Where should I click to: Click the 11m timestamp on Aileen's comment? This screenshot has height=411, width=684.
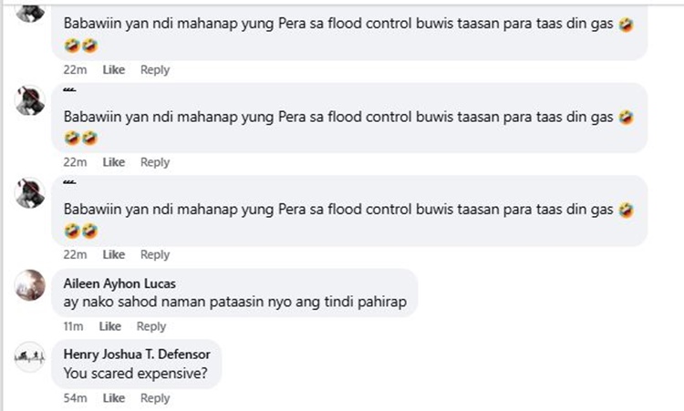[x=73, y=326]
